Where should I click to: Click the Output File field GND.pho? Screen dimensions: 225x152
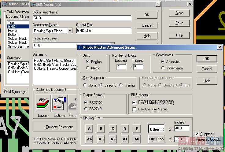tap(104, 31)
